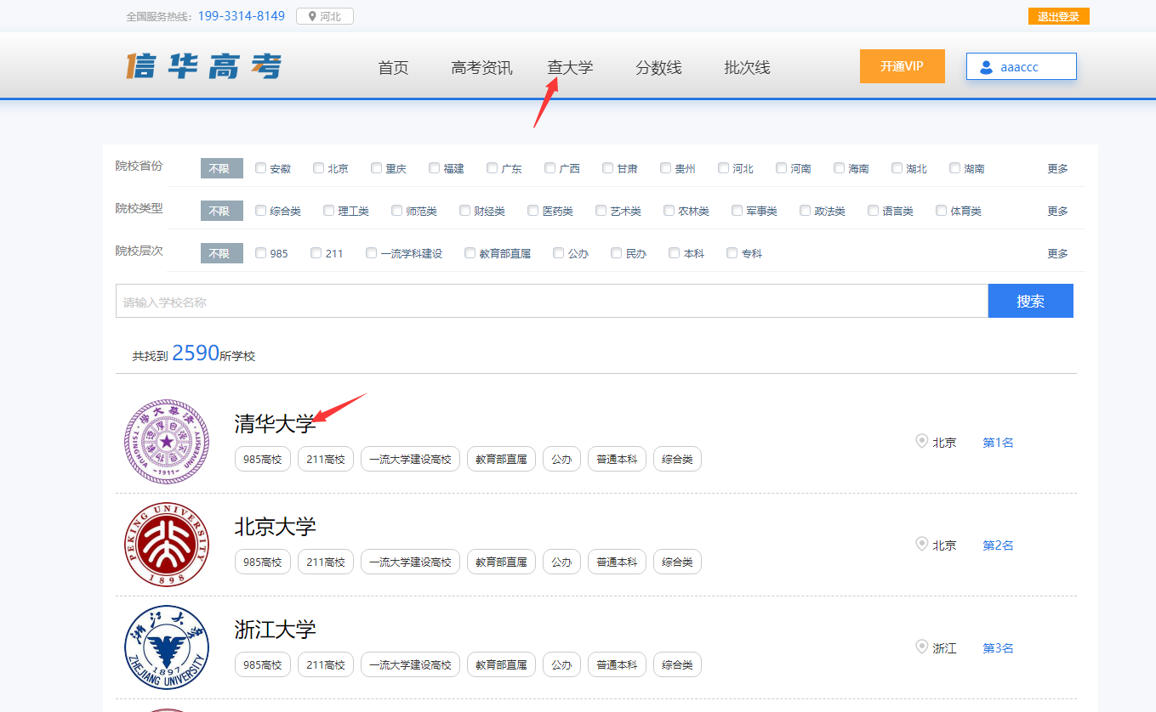
Task: Click the 一流大学建设高校 tag under 浙江大学
Action: point(410,664)
